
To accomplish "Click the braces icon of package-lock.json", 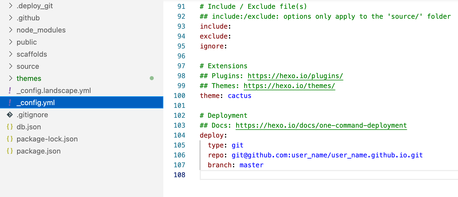I will (10, 139).
